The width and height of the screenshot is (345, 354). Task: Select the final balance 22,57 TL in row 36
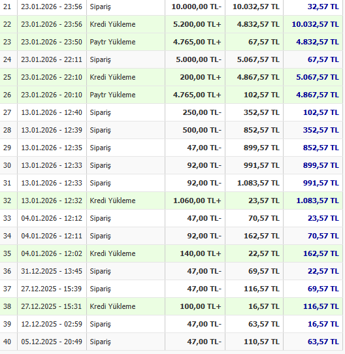(x=323, y=271)
